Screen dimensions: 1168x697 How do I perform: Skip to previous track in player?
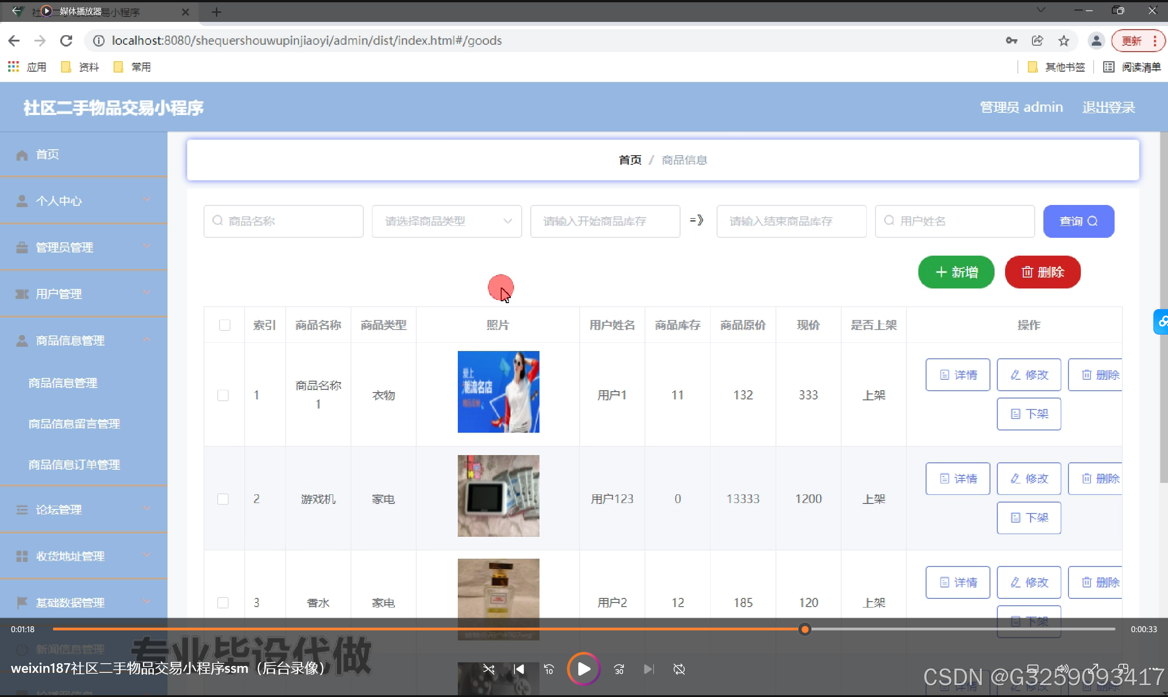519,669
